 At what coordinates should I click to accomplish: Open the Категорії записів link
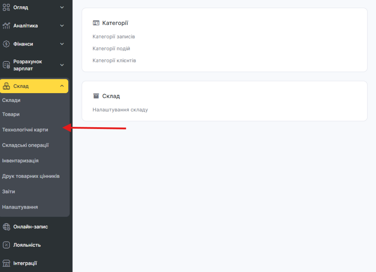(114, 37)
